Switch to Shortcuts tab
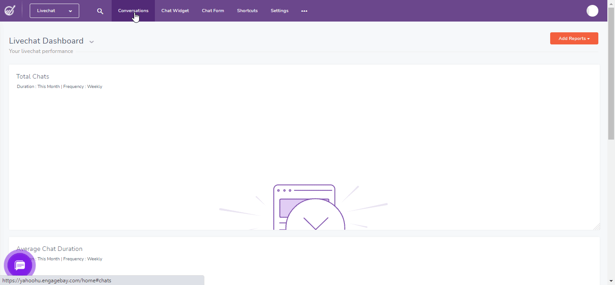Viewport: 615px width, 285px height. 247,11
